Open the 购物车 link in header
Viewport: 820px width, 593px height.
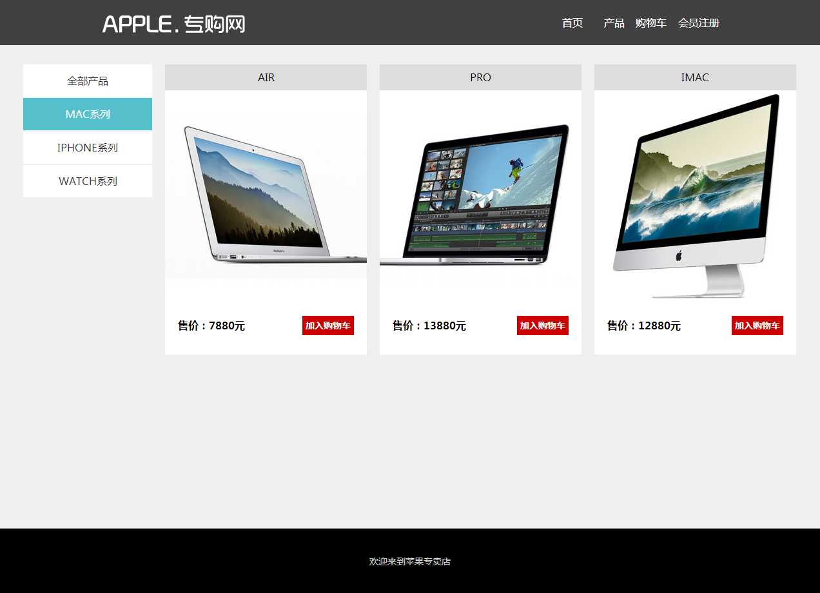(x=650, y=23)
